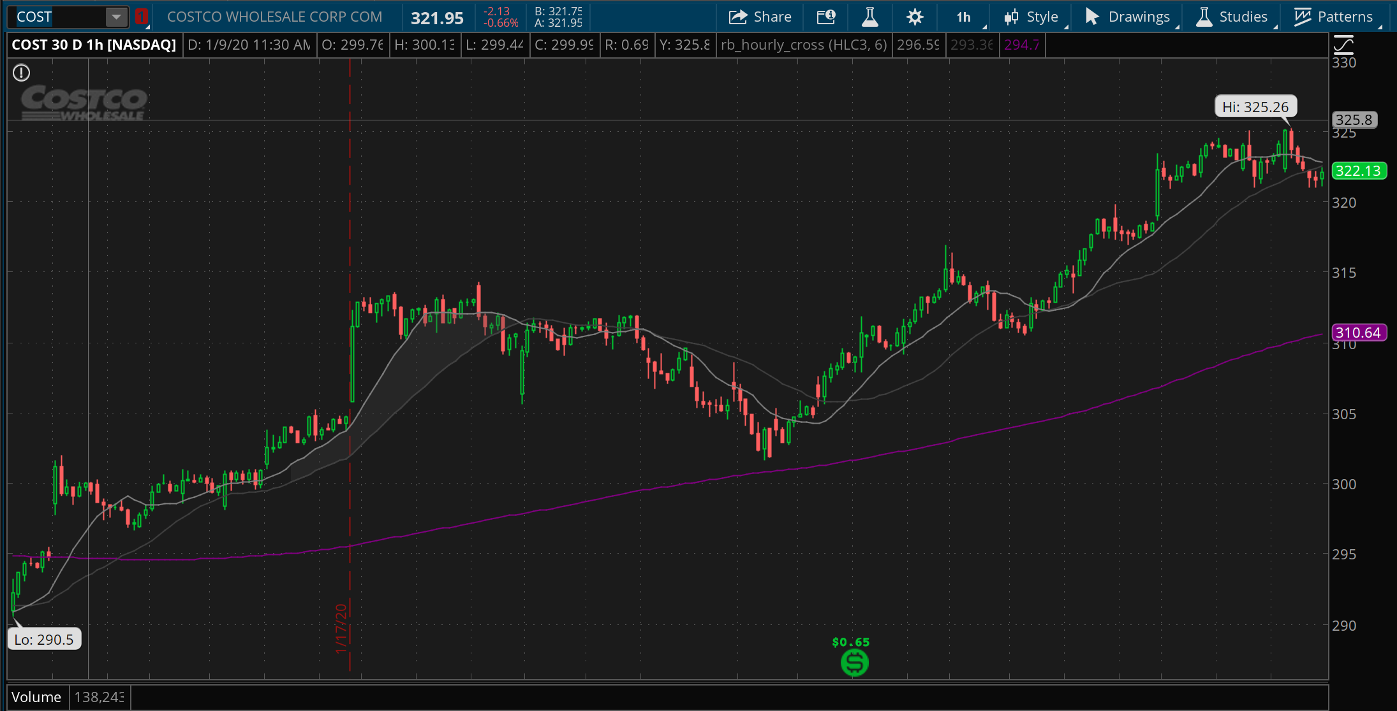Click the $0.65 dividend marker icon
Screen dimensions: 1397x711
tap(854, 663)
